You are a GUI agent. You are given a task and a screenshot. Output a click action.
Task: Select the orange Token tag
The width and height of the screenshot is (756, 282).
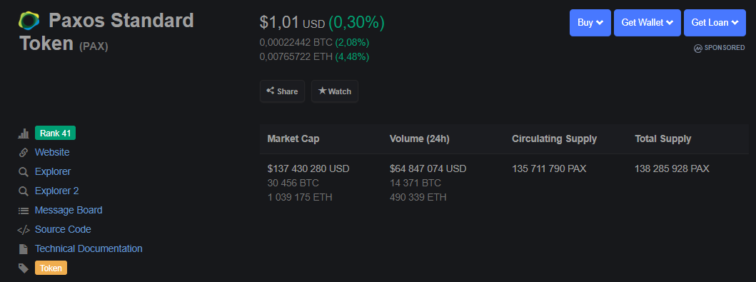51,268
